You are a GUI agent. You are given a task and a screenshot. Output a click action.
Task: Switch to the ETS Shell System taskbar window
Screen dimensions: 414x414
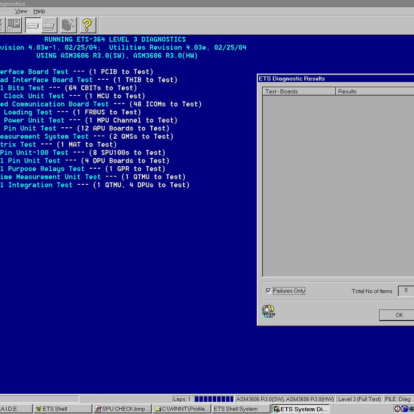[241, 409]
